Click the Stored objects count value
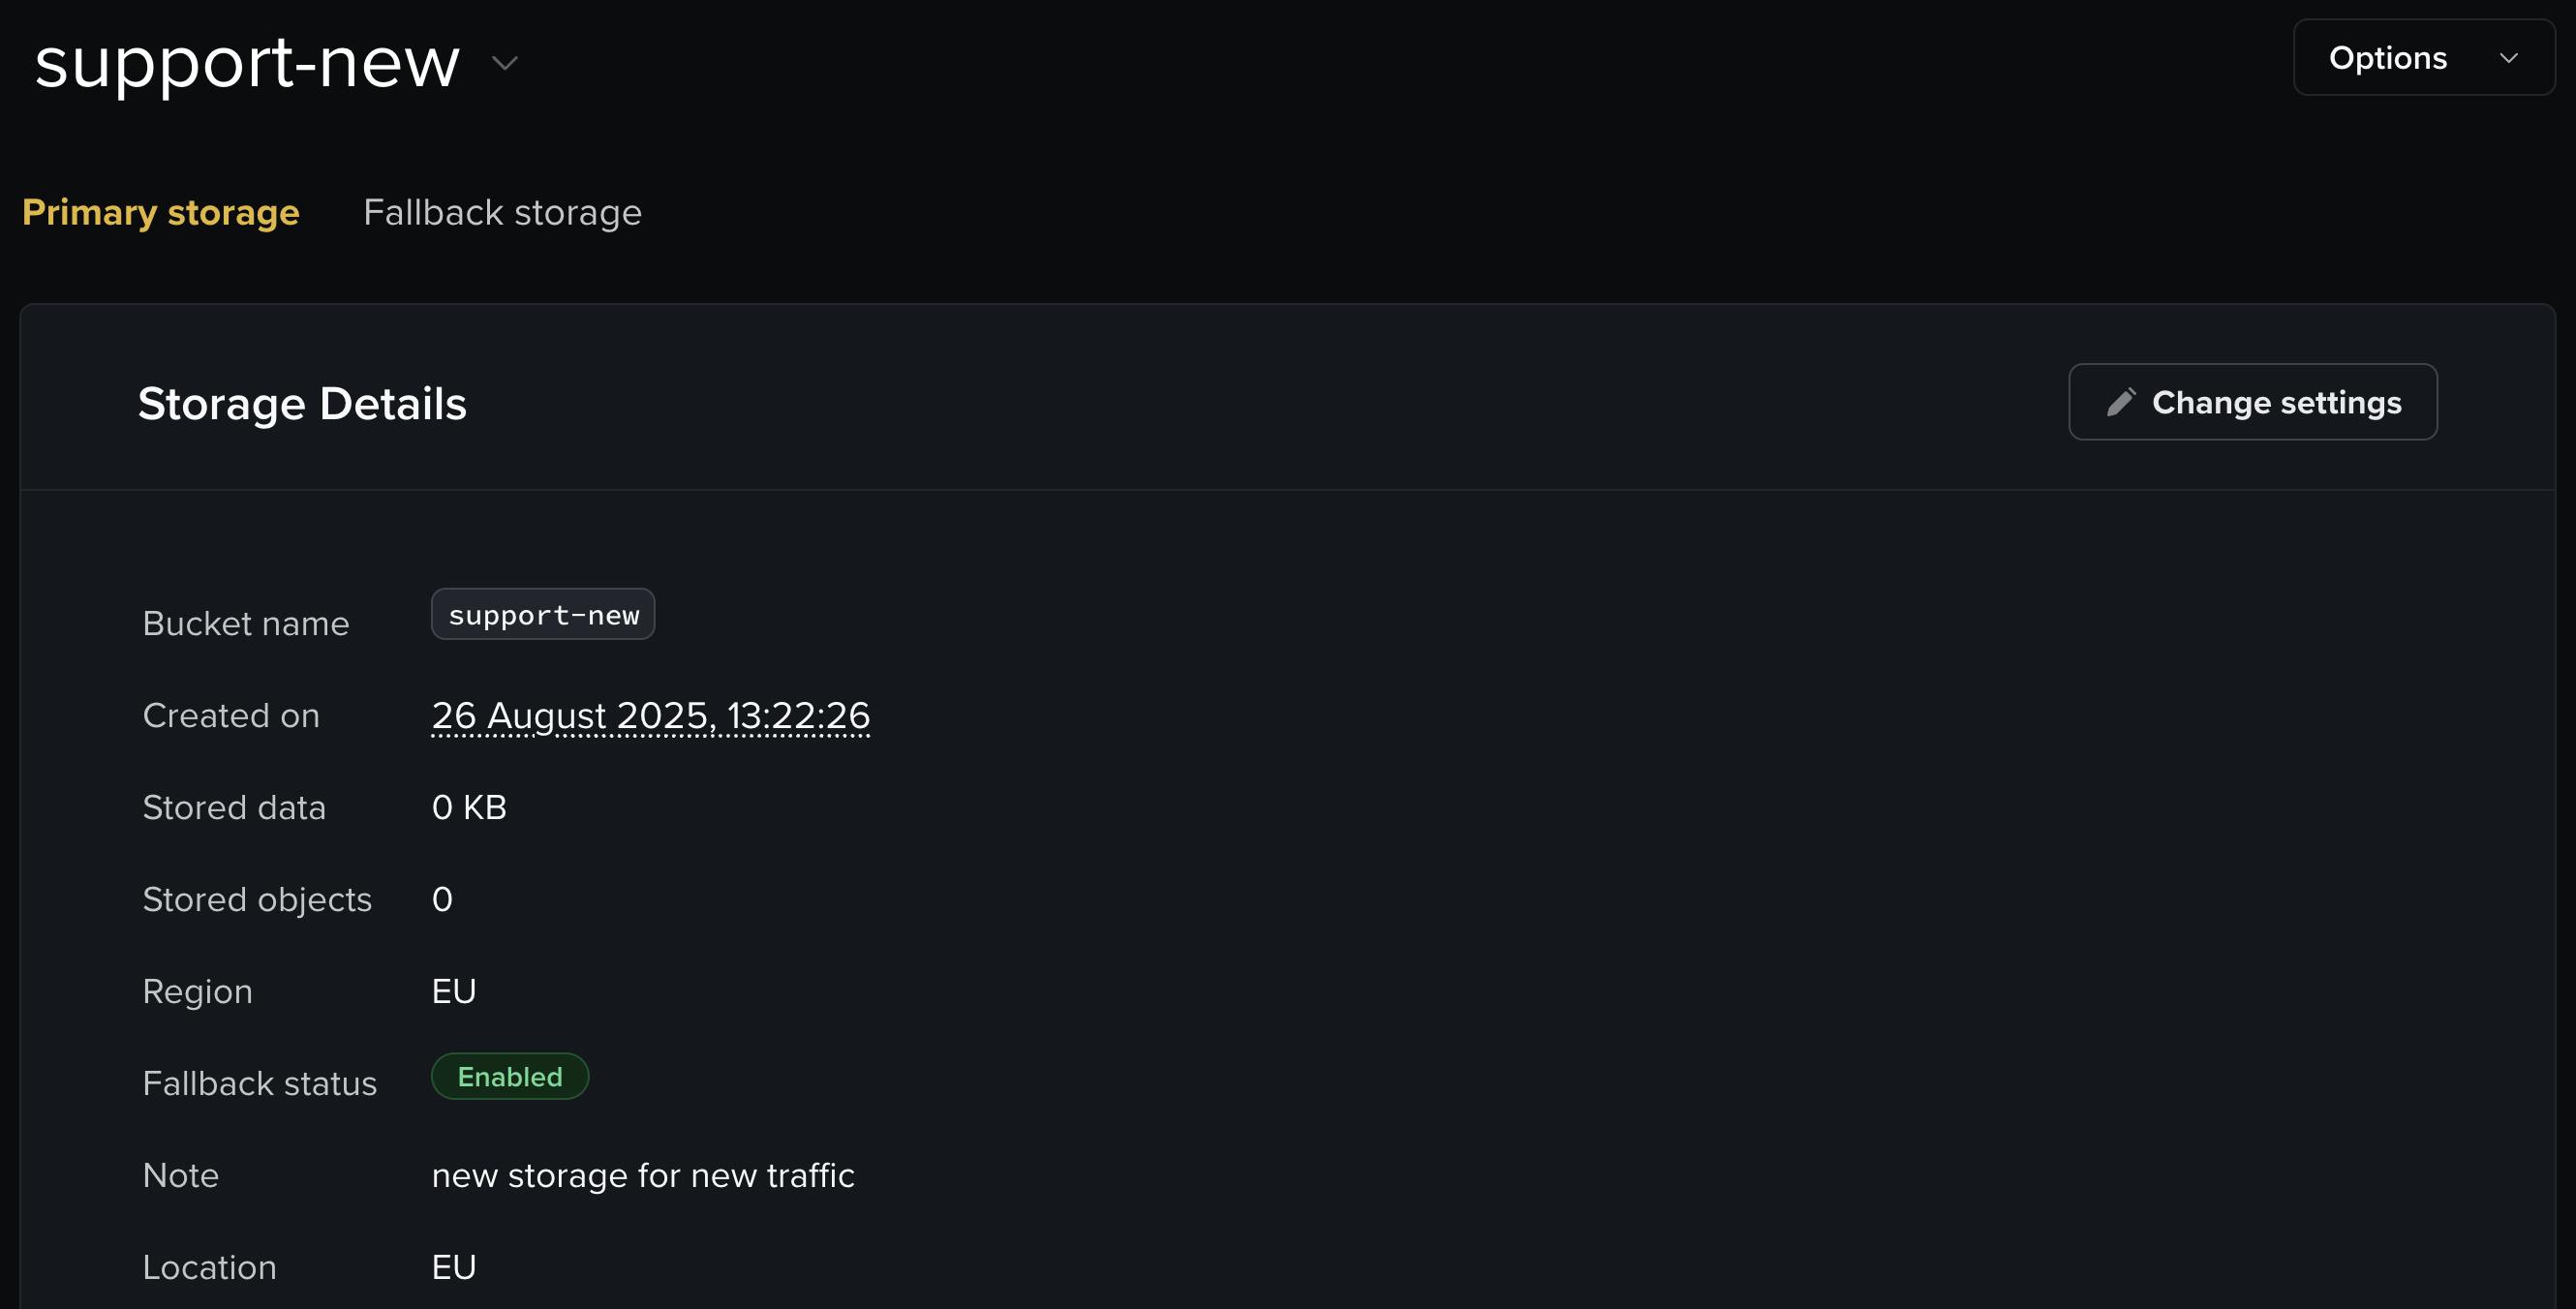Viewport: 2576px width, 1309px height. tap(442, 900)
